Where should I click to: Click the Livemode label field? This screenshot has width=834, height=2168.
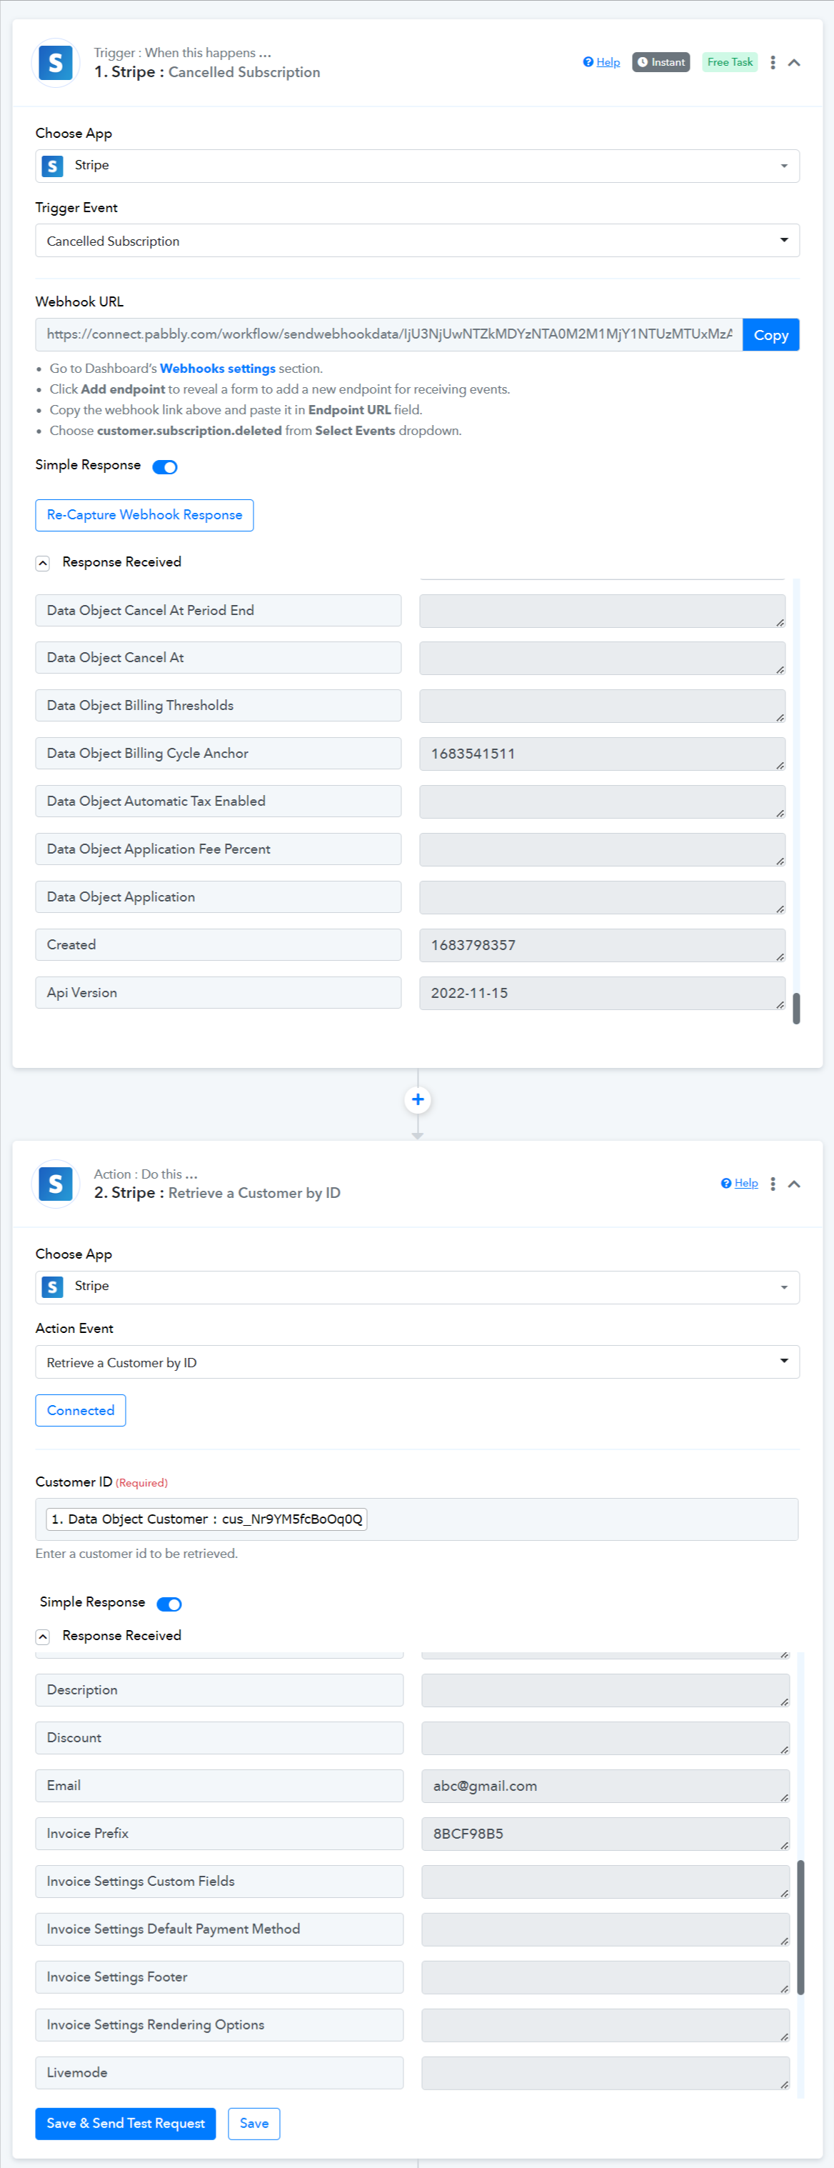pos(218,2072)
